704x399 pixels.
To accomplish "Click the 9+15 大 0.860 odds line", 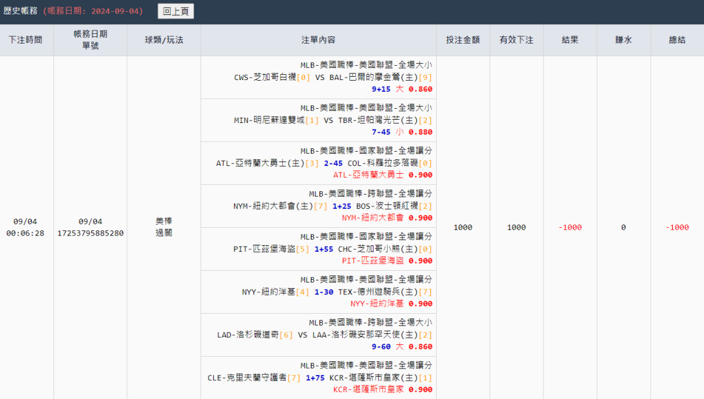I will (402, 89).
